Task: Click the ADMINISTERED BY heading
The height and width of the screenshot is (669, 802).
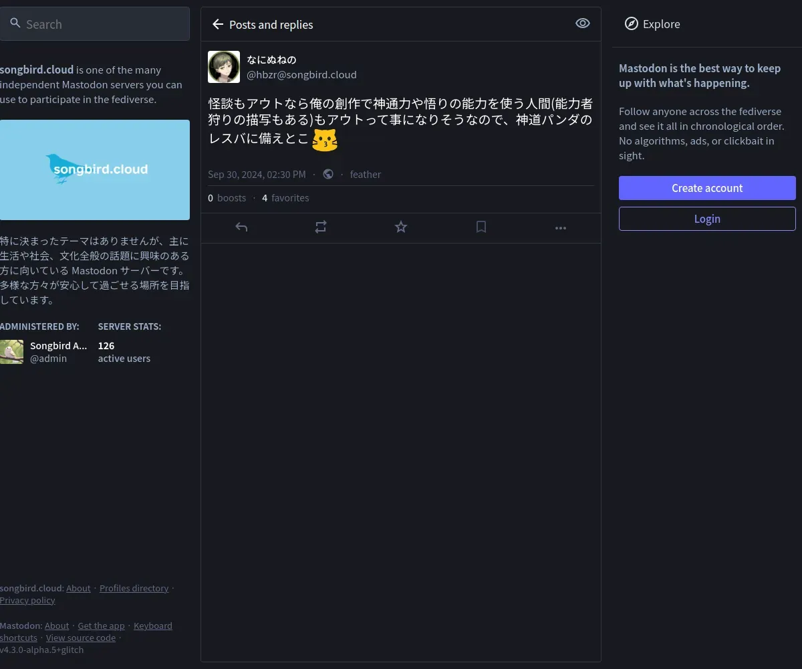Action: [39, 326]
